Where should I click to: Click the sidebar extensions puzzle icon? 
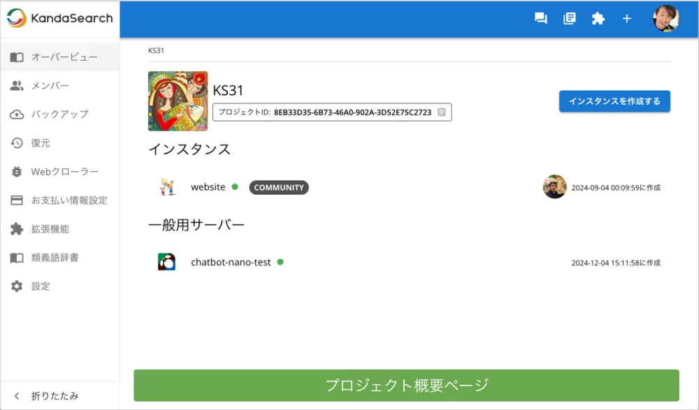coord(17,228)
